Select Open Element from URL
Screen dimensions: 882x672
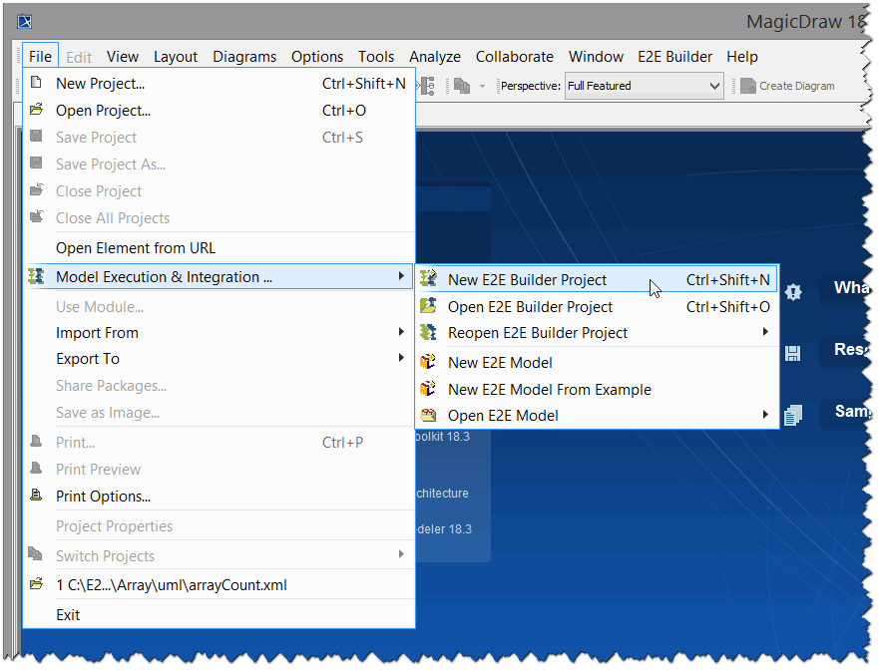140,246
